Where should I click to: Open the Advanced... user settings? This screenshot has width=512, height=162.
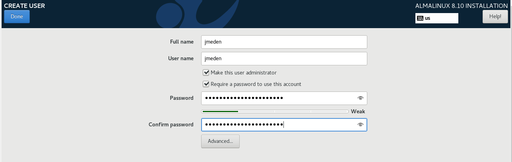(220, 141)
